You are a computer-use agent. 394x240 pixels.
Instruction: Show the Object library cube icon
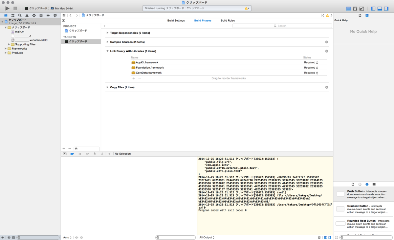(x=367, y=185)
